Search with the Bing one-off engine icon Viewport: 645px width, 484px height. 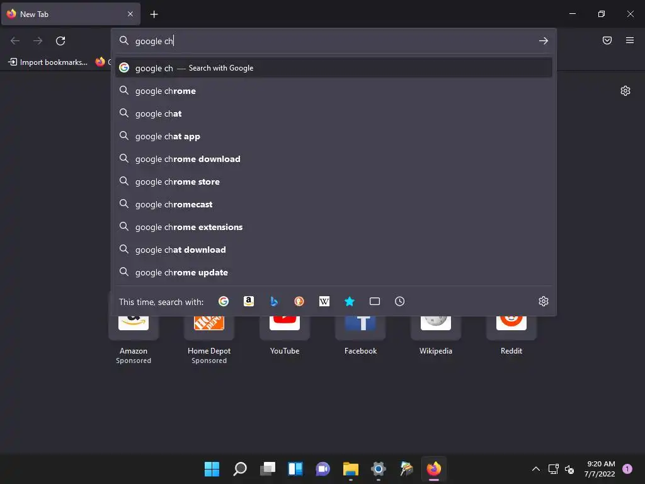click(x=274, y=301)
